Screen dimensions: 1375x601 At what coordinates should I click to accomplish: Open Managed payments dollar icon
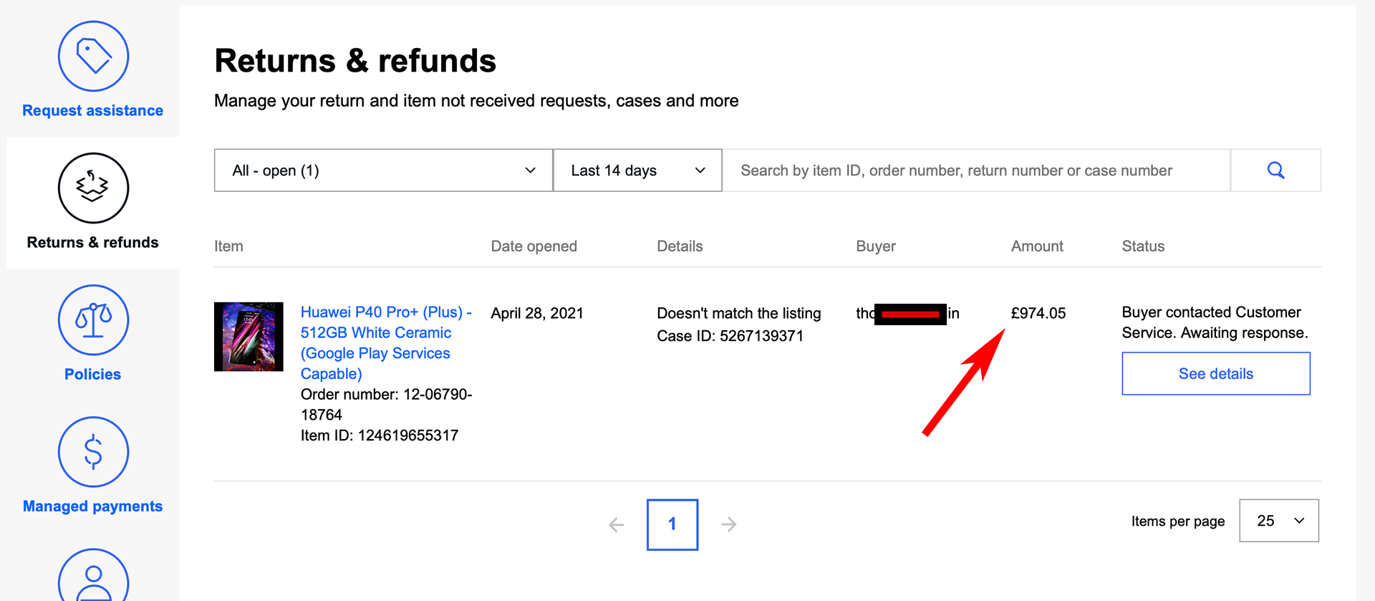(93, 451)
